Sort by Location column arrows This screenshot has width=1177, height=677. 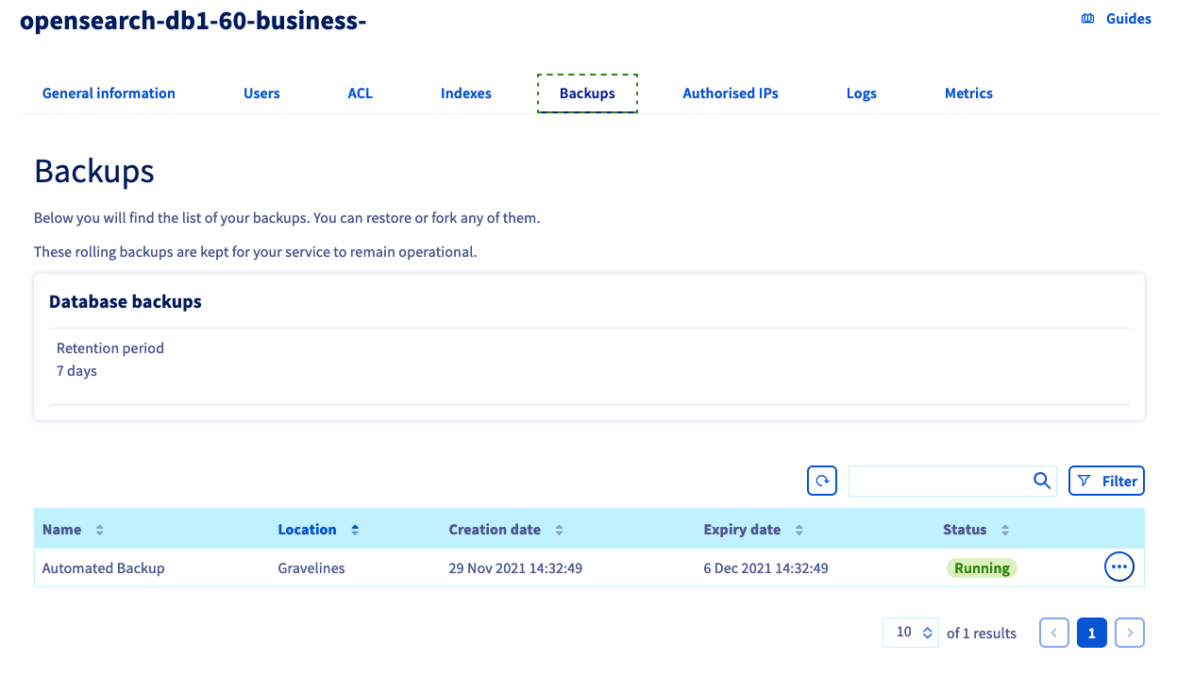pos(355,530)
